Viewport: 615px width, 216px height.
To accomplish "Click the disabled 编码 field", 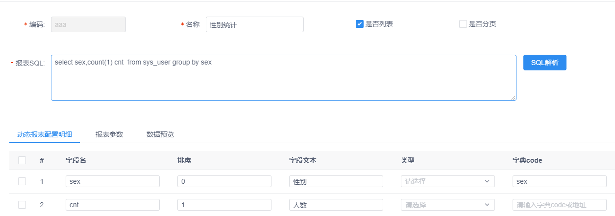I will point(88,24).
